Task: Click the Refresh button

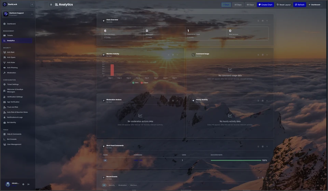Action: [300, 4]
